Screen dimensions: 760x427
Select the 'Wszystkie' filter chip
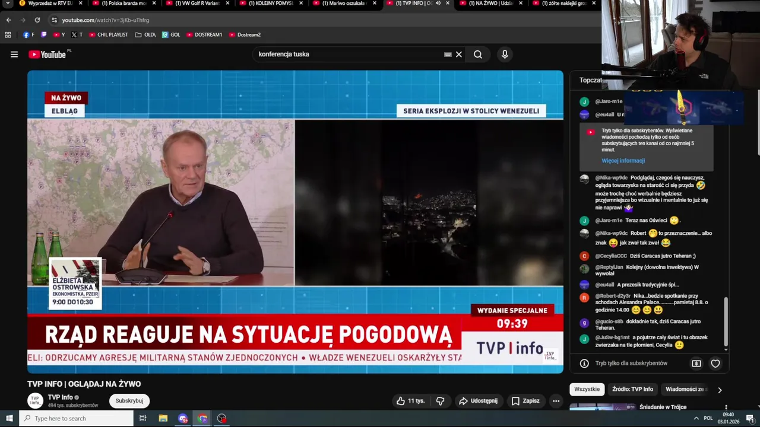click(x=587, y=390)
